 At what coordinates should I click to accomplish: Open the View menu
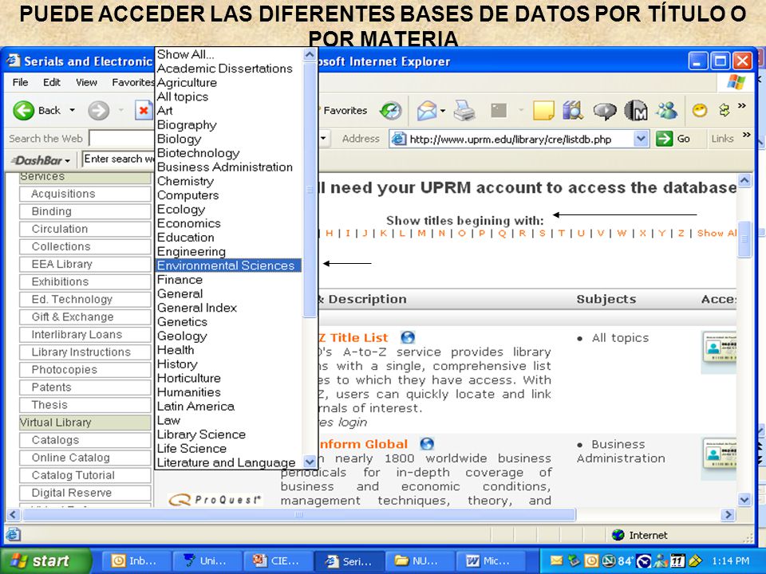coord(86,82)
